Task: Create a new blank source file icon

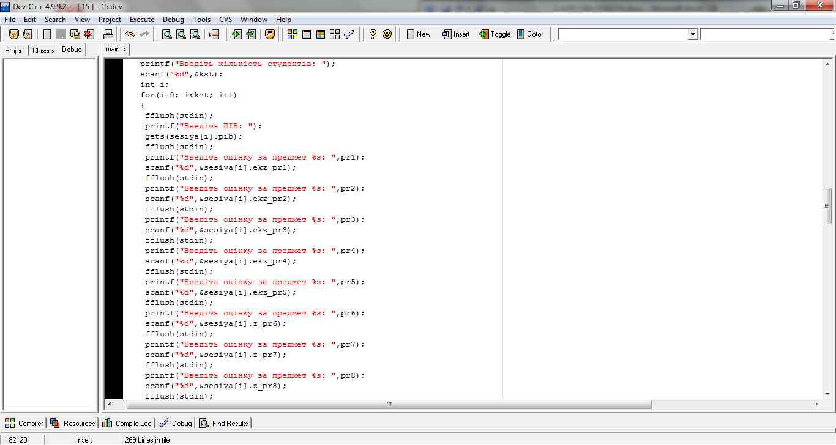Action: [x=47, y=34]
